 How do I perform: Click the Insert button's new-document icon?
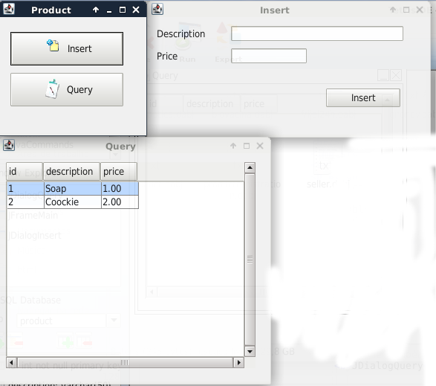click(x=53, y=45)
